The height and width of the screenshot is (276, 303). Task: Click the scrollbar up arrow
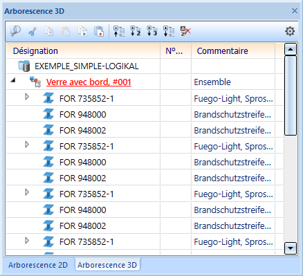(x=291, y=49)
